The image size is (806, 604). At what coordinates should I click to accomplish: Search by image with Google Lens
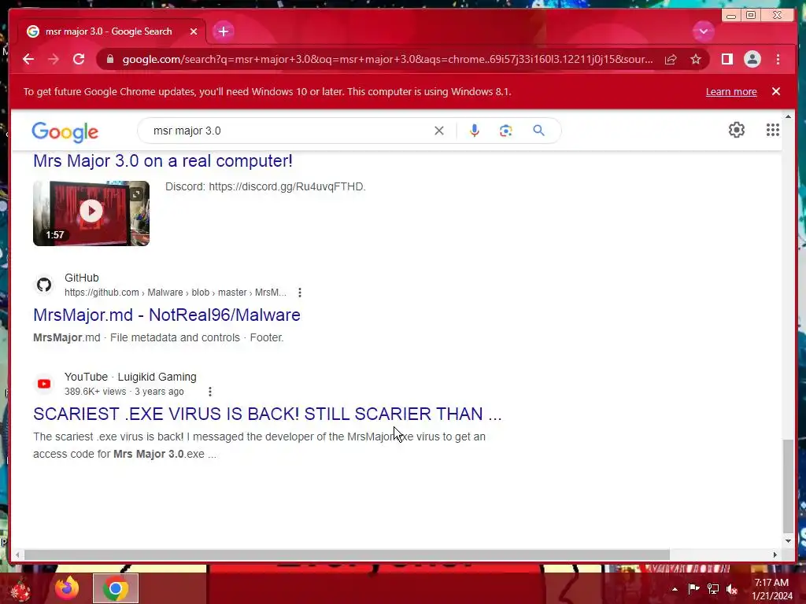(x=506, y=131)
